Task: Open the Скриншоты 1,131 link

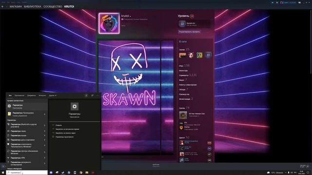Action: 188,75
